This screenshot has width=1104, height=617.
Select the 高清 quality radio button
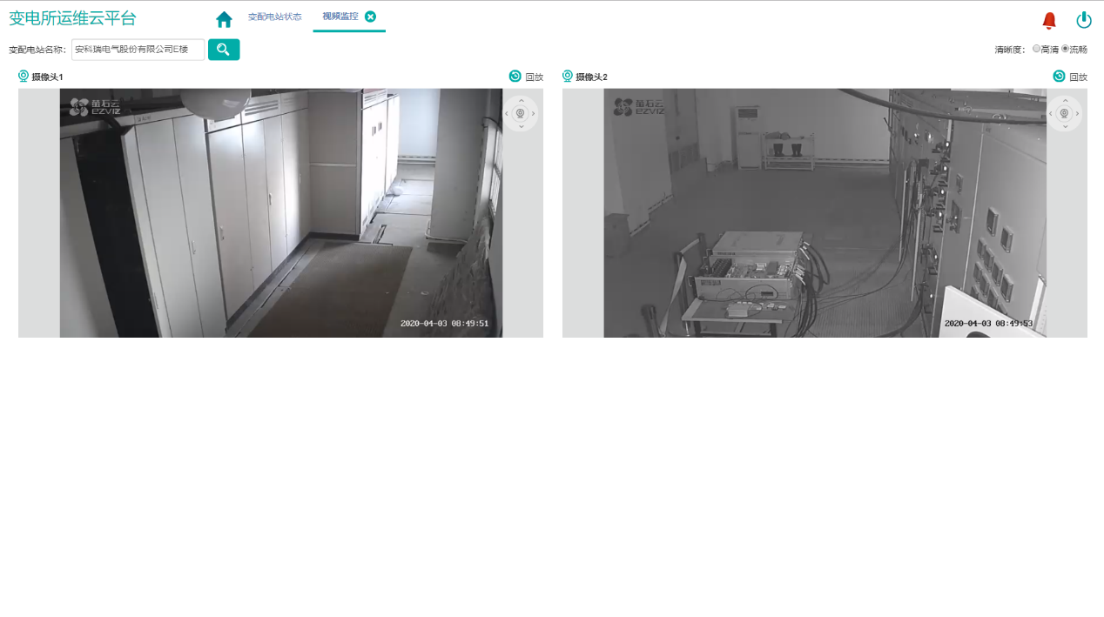1036,49
